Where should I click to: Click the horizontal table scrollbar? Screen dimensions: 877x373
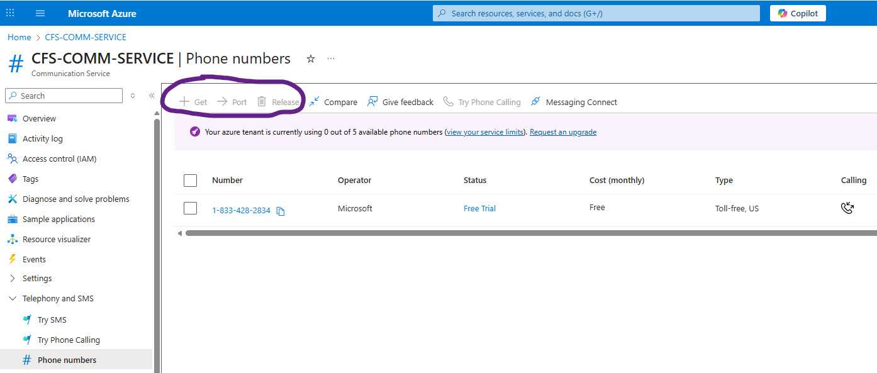point(530,233)
